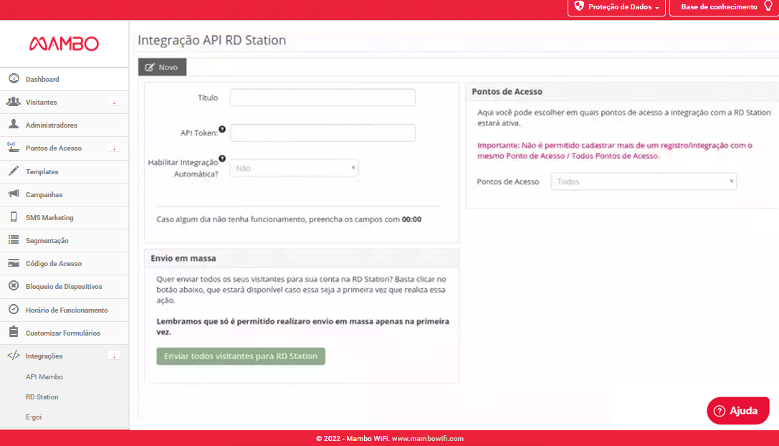Switch to the Novo tab
Viewport: 779px width, 446px height.
click(x=162, y=67)
